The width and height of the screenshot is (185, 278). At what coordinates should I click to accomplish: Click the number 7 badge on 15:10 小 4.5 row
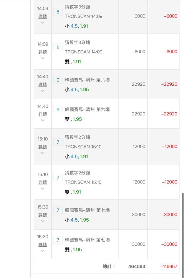[58, 142]
